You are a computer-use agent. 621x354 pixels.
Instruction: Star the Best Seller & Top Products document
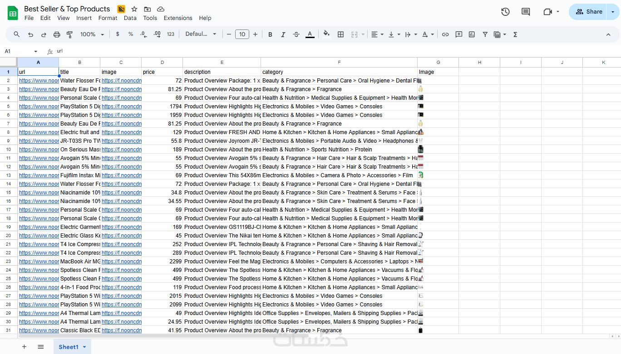click(134, 9)
